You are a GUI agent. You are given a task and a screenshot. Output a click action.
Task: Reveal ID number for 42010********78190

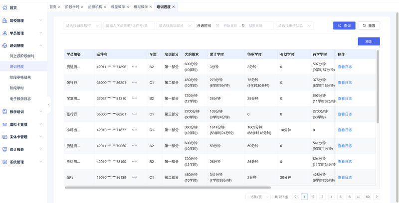(x=134, y=162)
